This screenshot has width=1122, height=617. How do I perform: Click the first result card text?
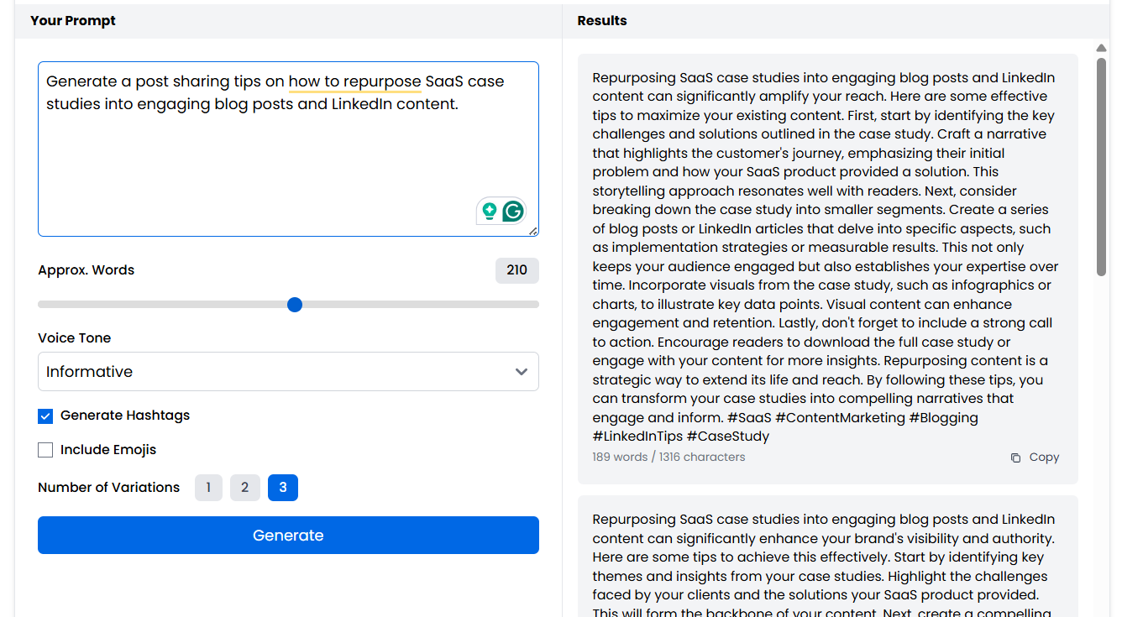[827, 257]
